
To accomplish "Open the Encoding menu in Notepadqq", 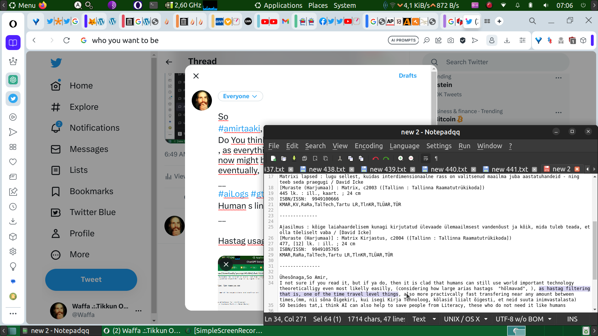I will pyautogui.click(x=369, y=146).
